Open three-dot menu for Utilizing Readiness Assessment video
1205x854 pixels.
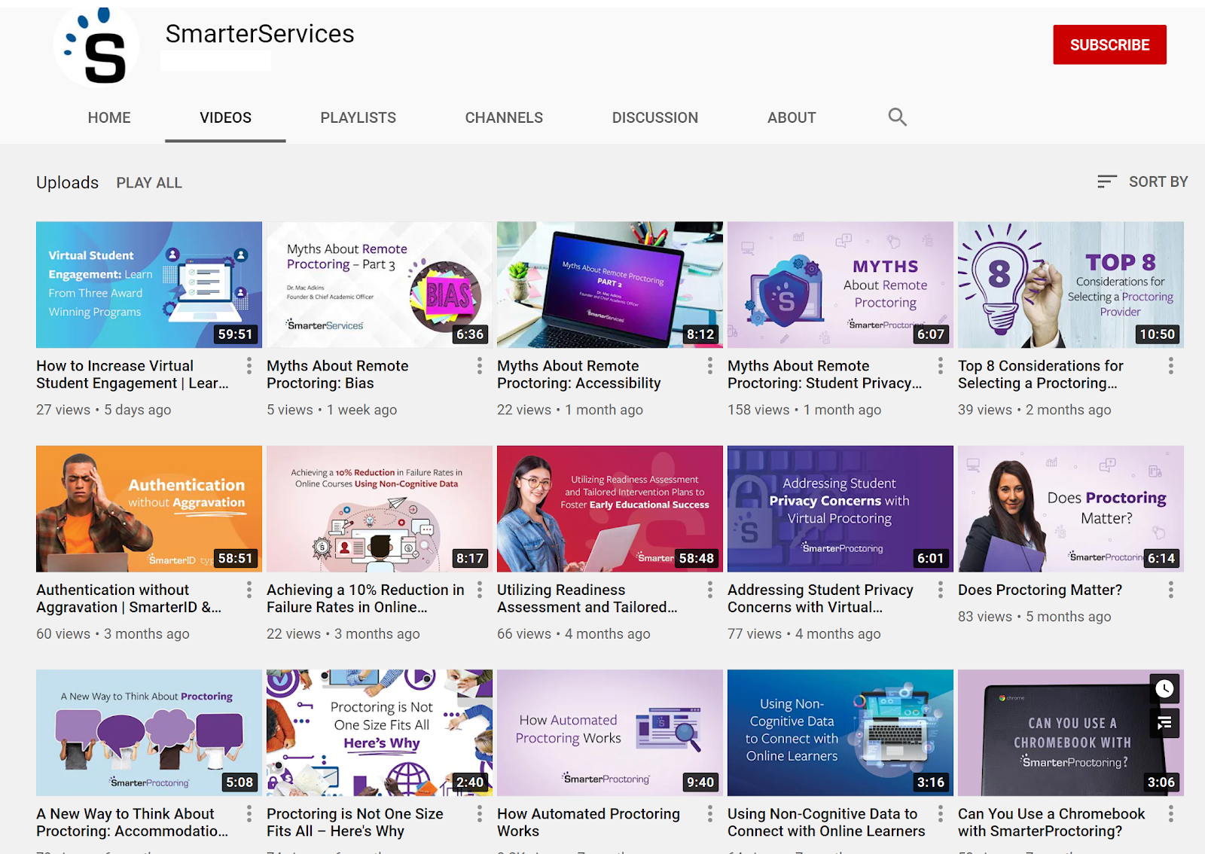[x=710, y=590]
